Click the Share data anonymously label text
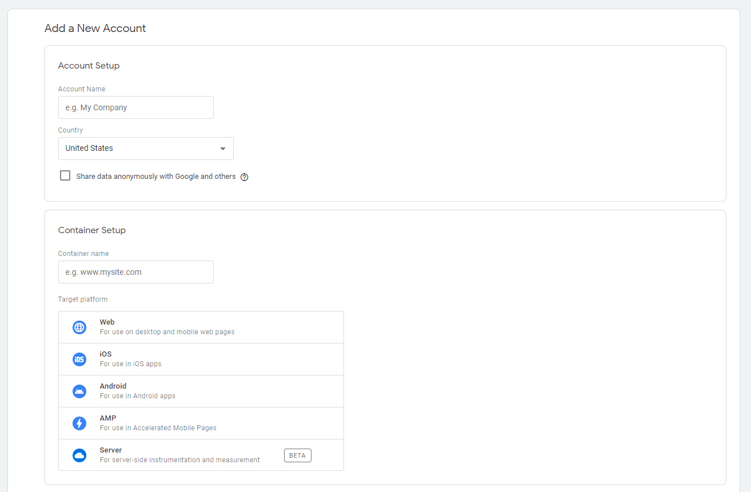The height and width of the screenshot is (492, 751). 155,177
